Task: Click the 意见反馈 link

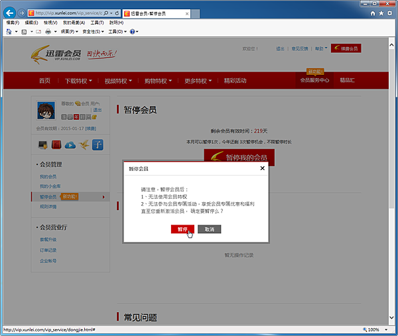Action: [300, 48]
